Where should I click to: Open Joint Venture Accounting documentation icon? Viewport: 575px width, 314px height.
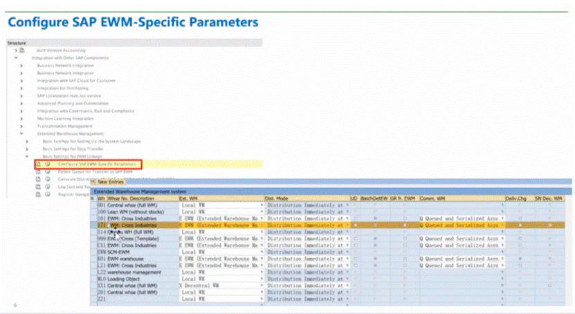[x=22, y=50]
